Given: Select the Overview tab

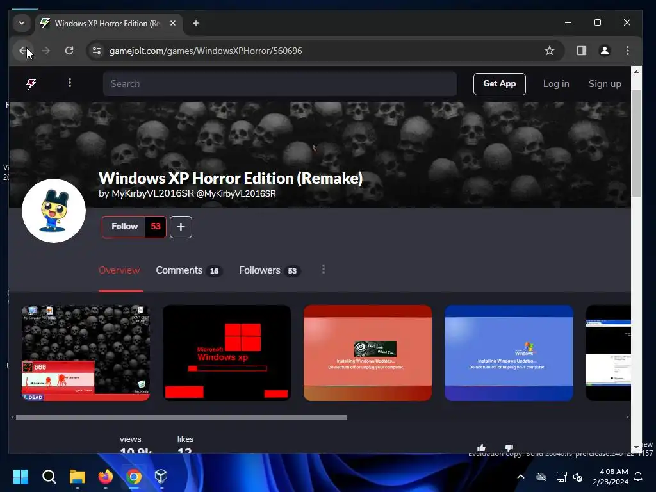Looking at the screenshot, I should pyautogui.click(x=119, y=270).
